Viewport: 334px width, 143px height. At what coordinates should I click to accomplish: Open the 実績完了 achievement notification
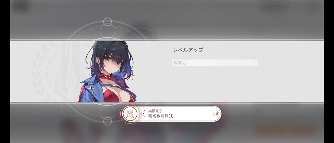pos(171,114)
